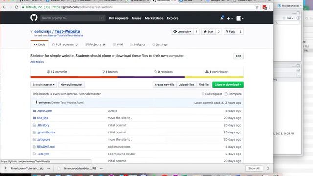Open Chrome three-dot menu
This screenshot has width=313, height=176.
tap(269, 7)
